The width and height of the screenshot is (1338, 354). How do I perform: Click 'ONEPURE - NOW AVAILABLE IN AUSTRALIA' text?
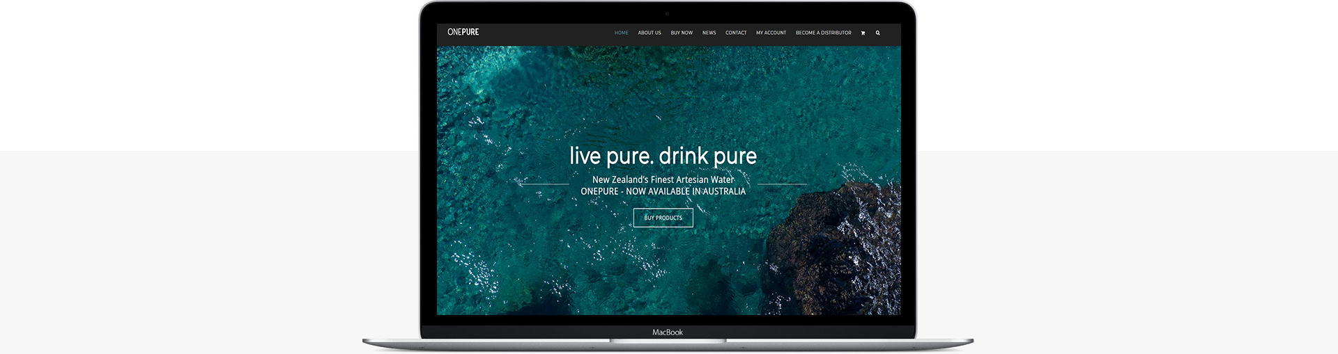click(x=663, y=191)
